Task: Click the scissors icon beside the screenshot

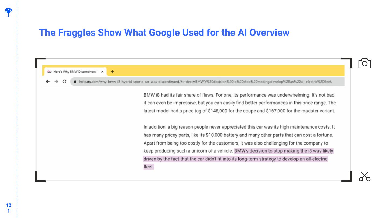Action: (x=364, y=176)
